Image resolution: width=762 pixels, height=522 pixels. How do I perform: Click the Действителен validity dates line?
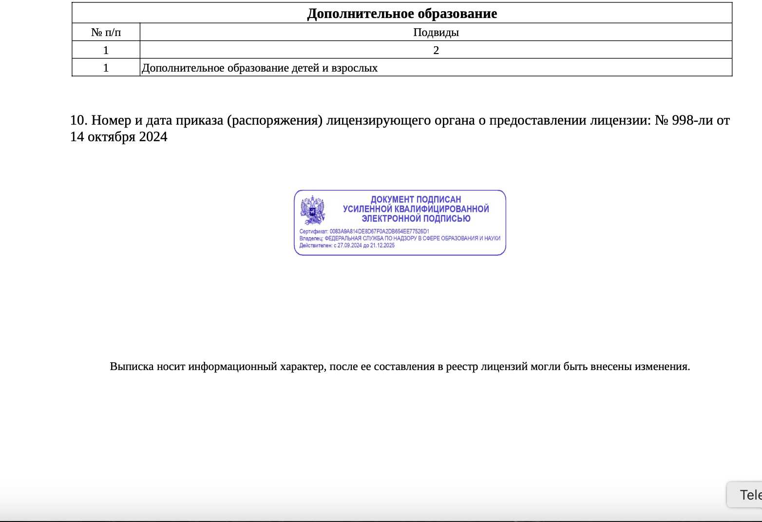click(347, 245)
